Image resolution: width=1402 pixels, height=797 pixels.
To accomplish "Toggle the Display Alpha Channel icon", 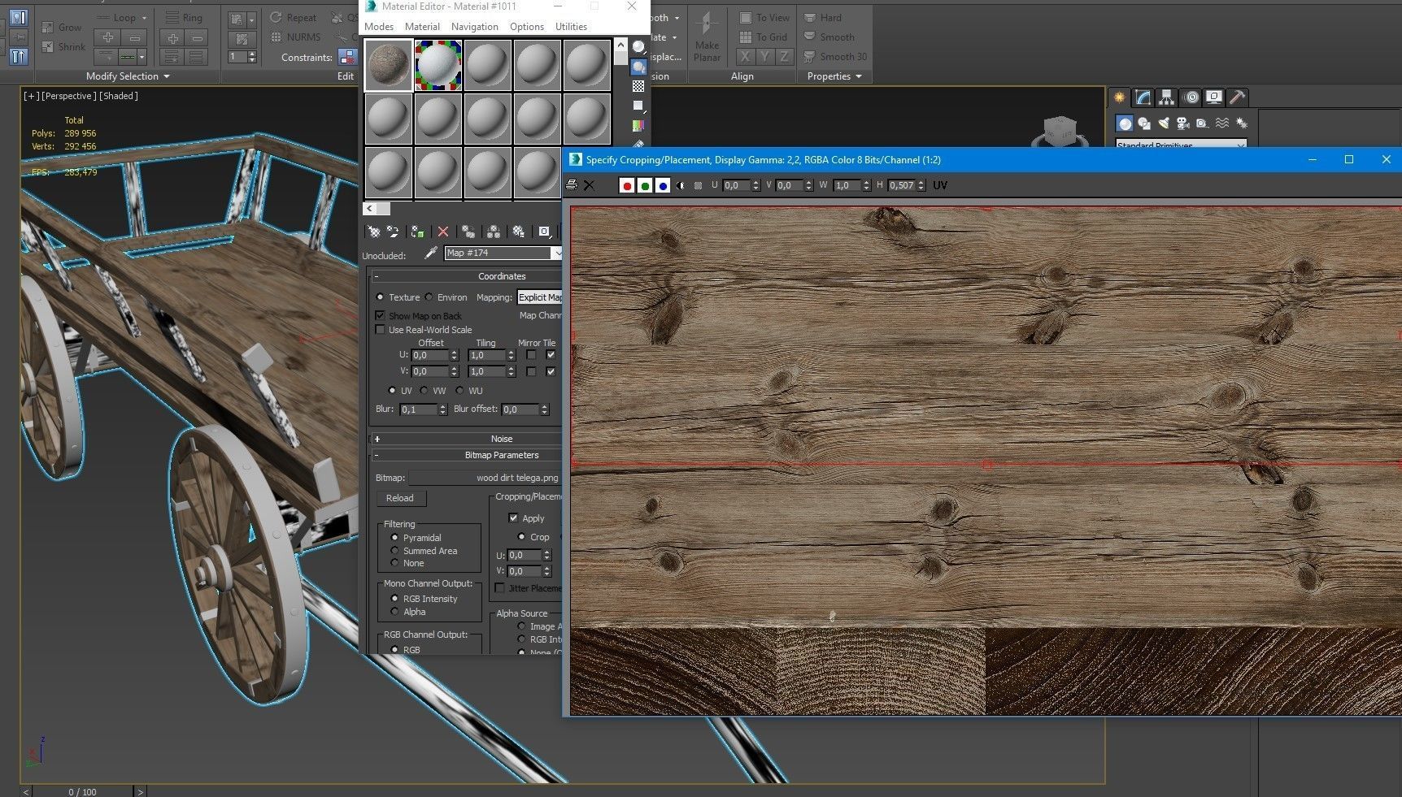I will pyautogui.click(x=681, y=185).
